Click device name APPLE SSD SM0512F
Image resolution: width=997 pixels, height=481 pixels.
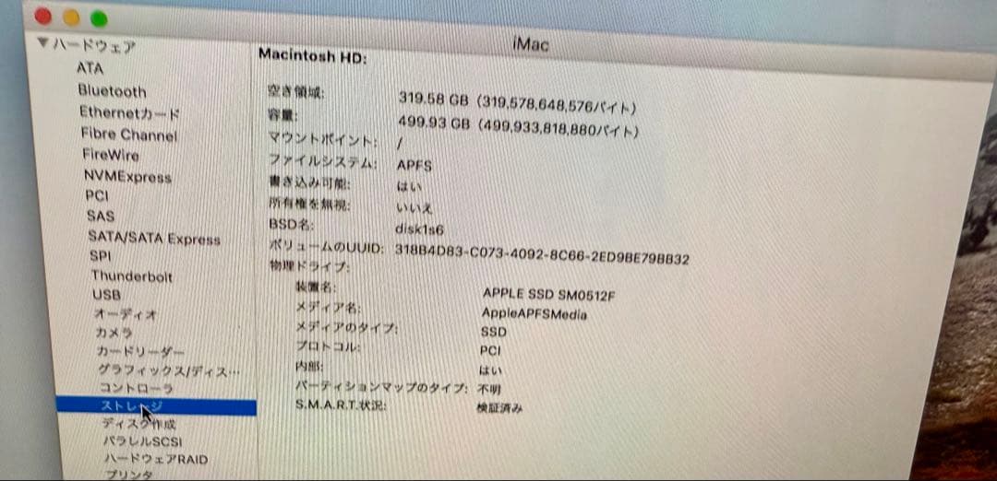pyautogui.click(x=549, y=295)
